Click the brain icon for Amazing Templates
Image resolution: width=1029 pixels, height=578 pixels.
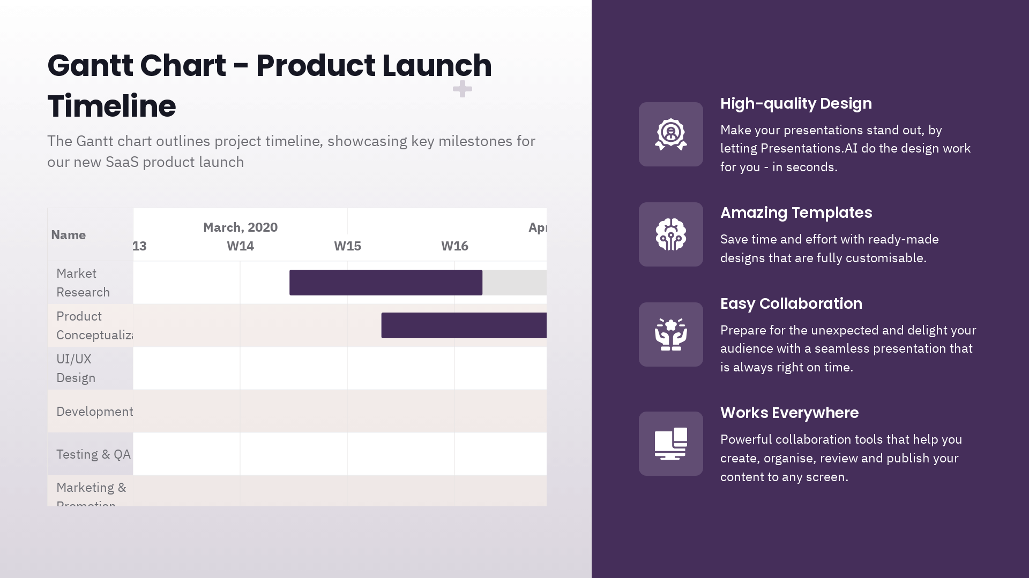tap(670, 234)
